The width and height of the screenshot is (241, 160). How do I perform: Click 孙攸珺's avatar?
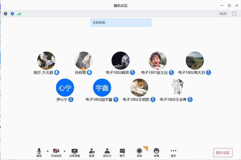click(84, 60)
